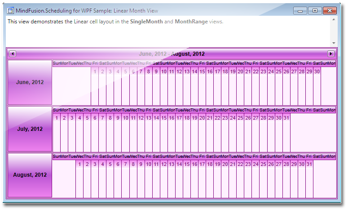
Task: Select the August, 2012 month header
Action: coord(30,175)
